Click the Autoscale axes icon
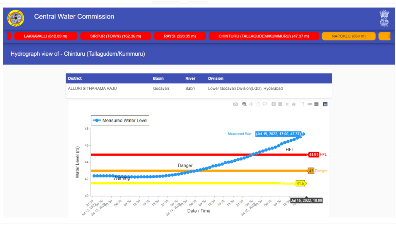This screenshot has width=396, height=225. click(287, 104)
